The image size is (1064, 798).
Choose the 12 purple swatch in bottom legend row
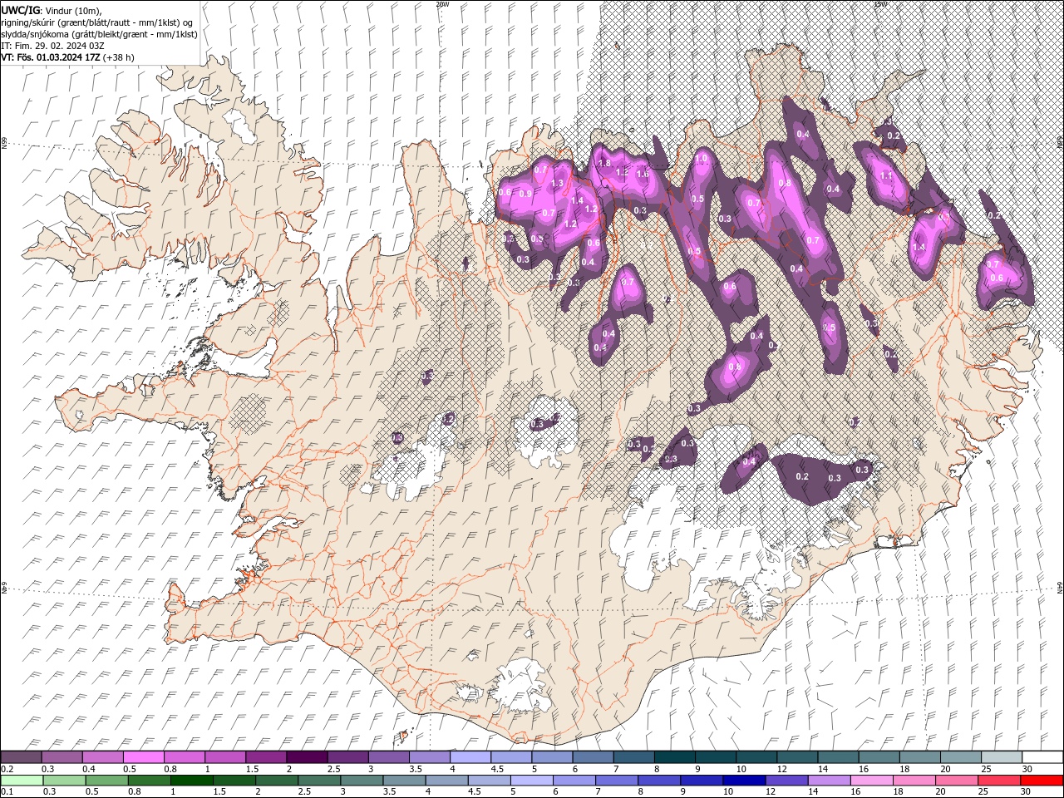[786, 781]
